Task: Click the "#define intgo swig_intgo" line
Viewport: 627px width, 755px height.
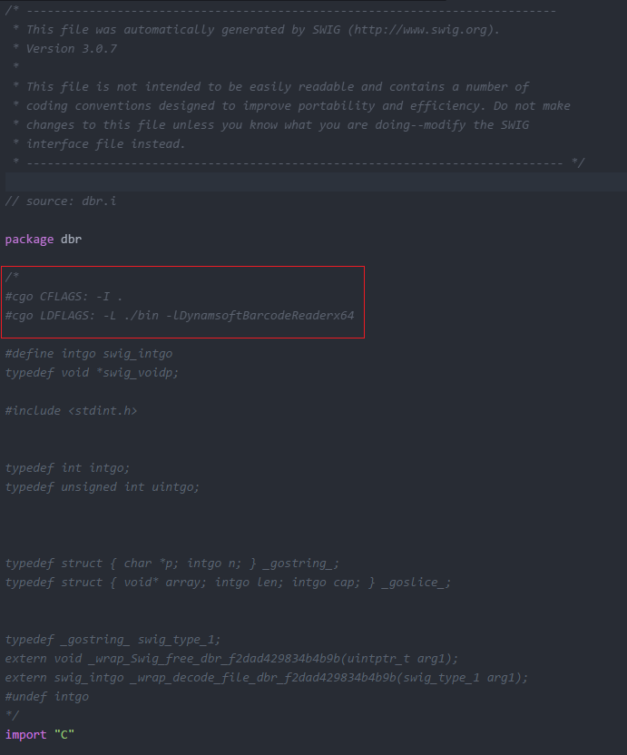Action: [x=89, y=353]
